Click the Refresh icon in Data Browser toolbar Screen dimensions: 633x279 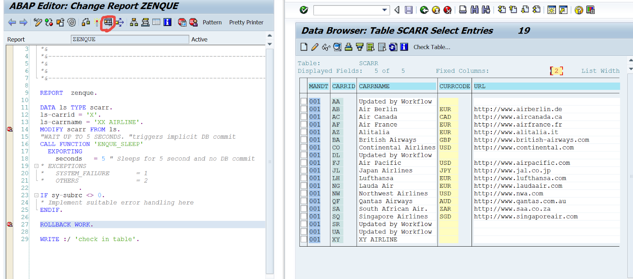(393, 47)
